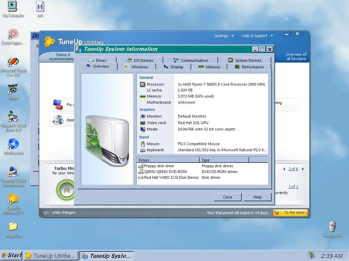
Task: Open the Settings dropdown in TuneUp Utilities
Action: coord(224,36)
